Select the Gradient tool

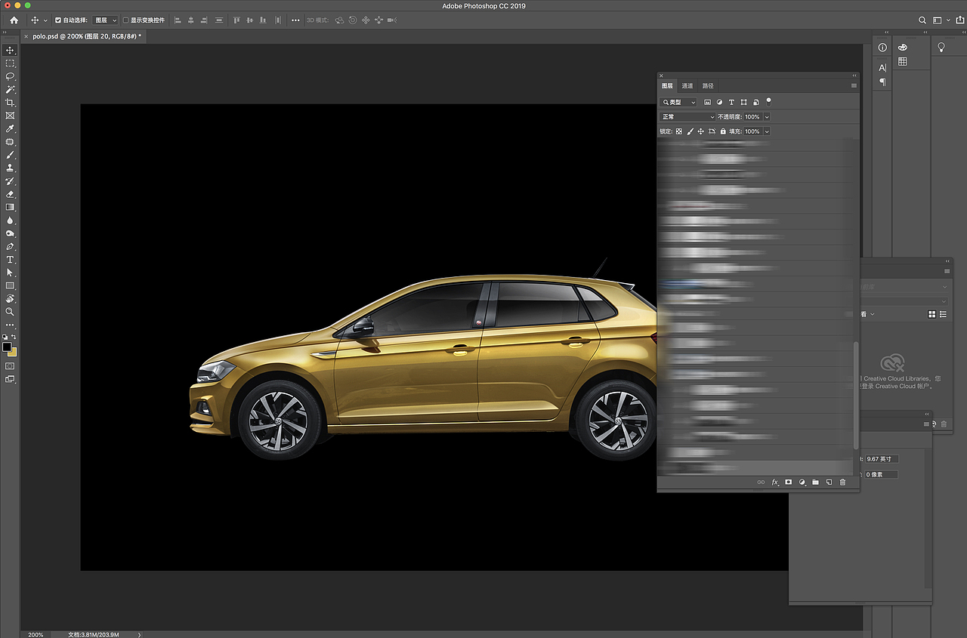click(10, 207)
